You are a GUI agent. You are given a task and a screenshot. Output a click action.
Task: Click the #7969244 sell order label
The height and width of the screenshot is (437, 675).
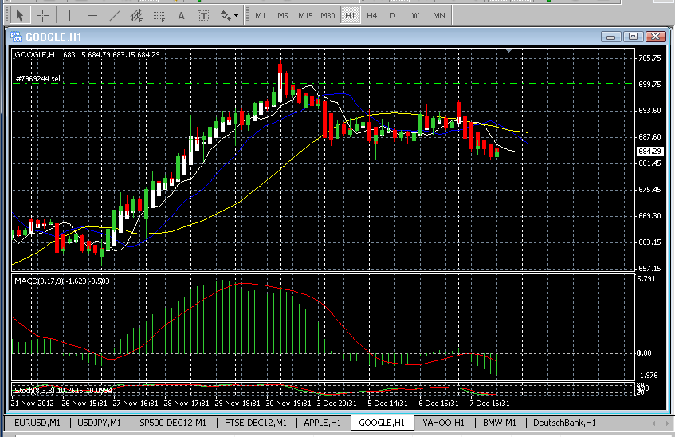coord(39,78)
